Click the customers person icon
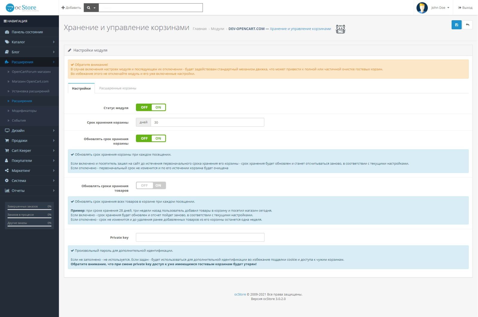Screen dimensions: 478x317 pyautogui.click(x=7, y=161)
